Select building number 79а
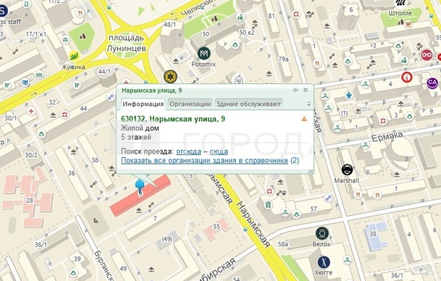Screen dimensions: 441x281 283,59
